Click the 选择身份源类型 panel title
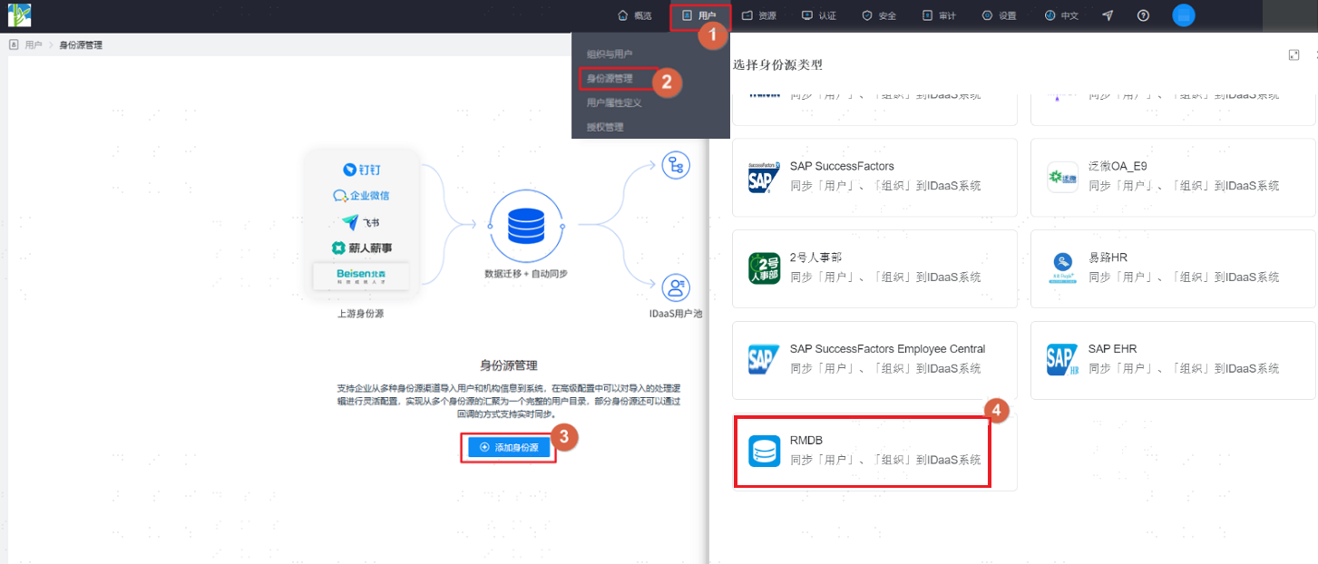This screenshot has height=564, width=1318. coord(778,65)
